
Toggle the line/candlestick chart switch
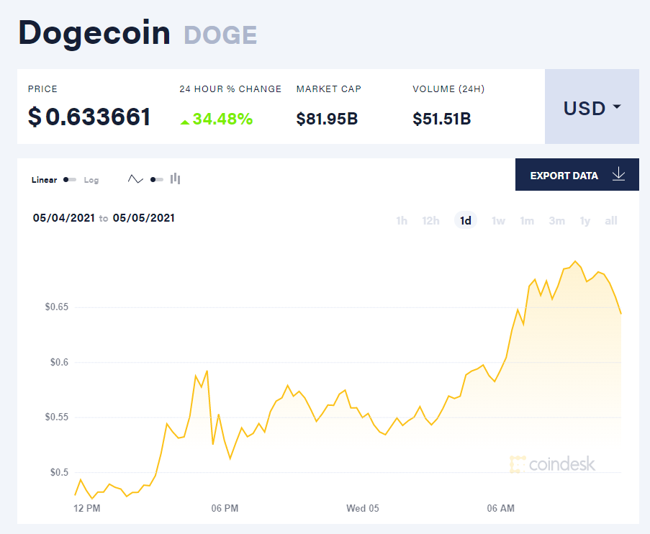(157, 179)
